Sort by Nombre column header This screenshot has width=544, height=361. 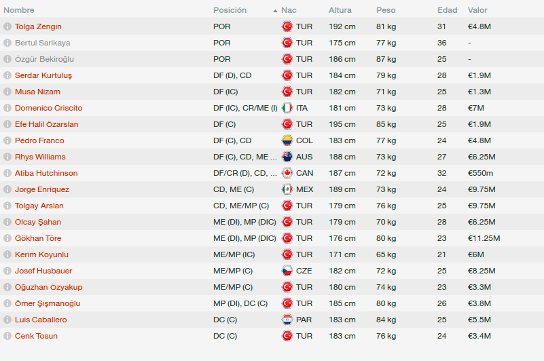19,10
